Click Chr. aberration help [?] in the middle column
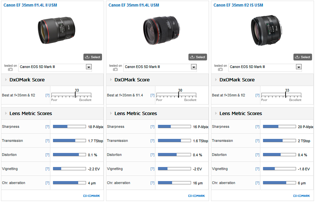Viewport: 315px width, 202px height. point(152,183)
